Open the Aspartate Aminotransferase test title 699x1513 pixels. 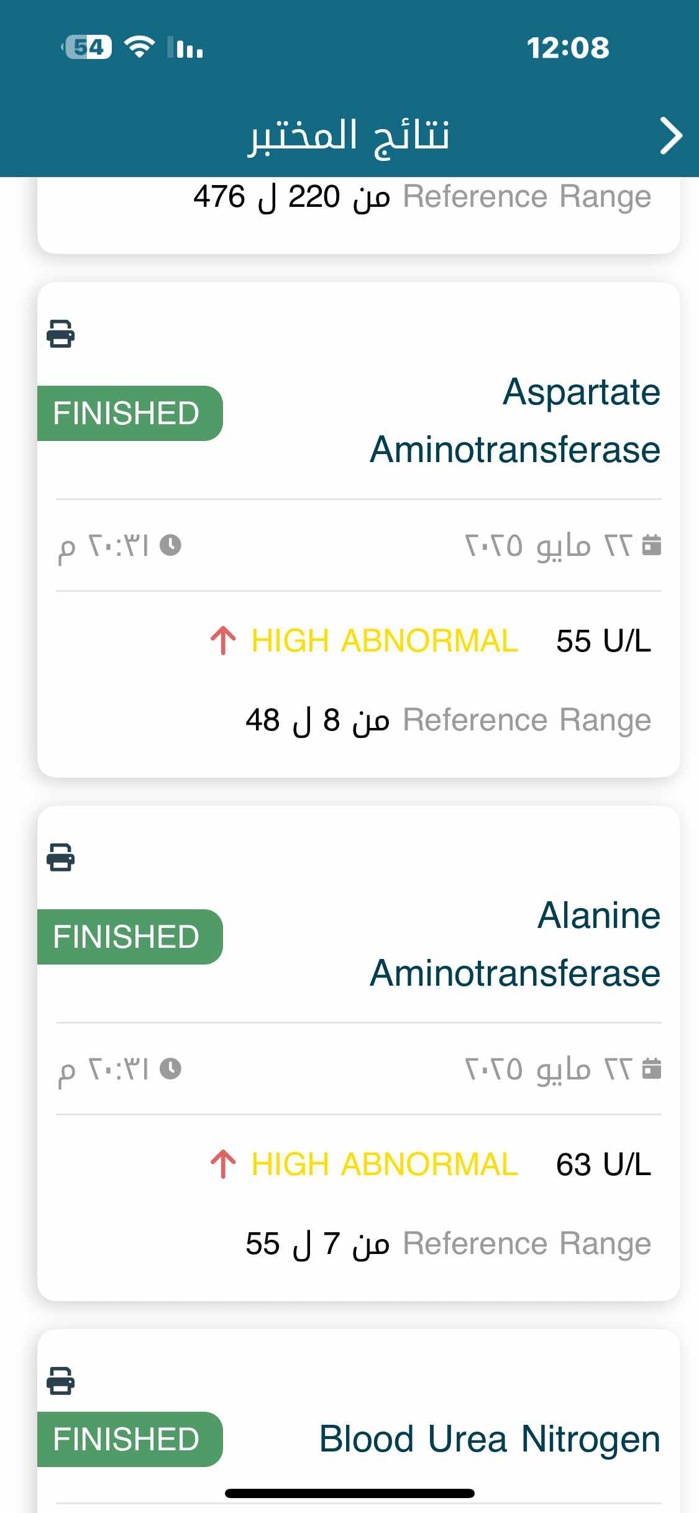pyautogui.click(x=515, y=420)
